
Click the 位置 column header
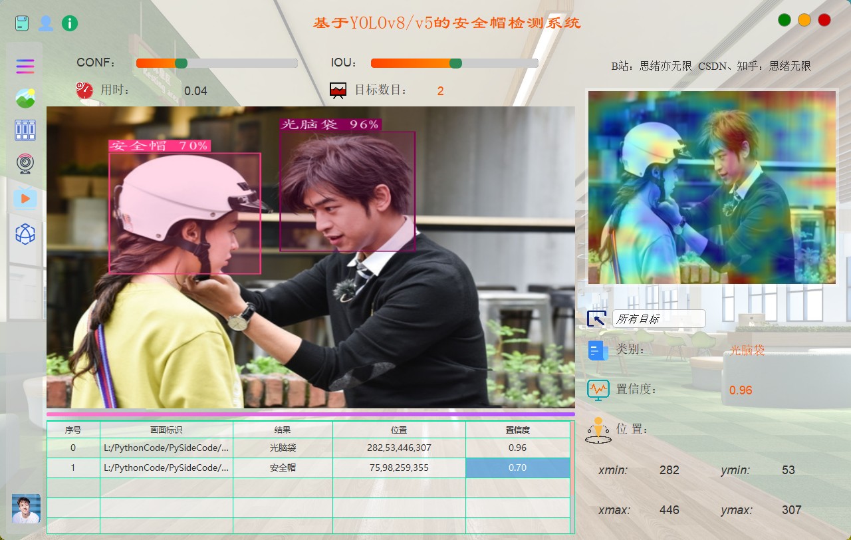pos(399,430)
